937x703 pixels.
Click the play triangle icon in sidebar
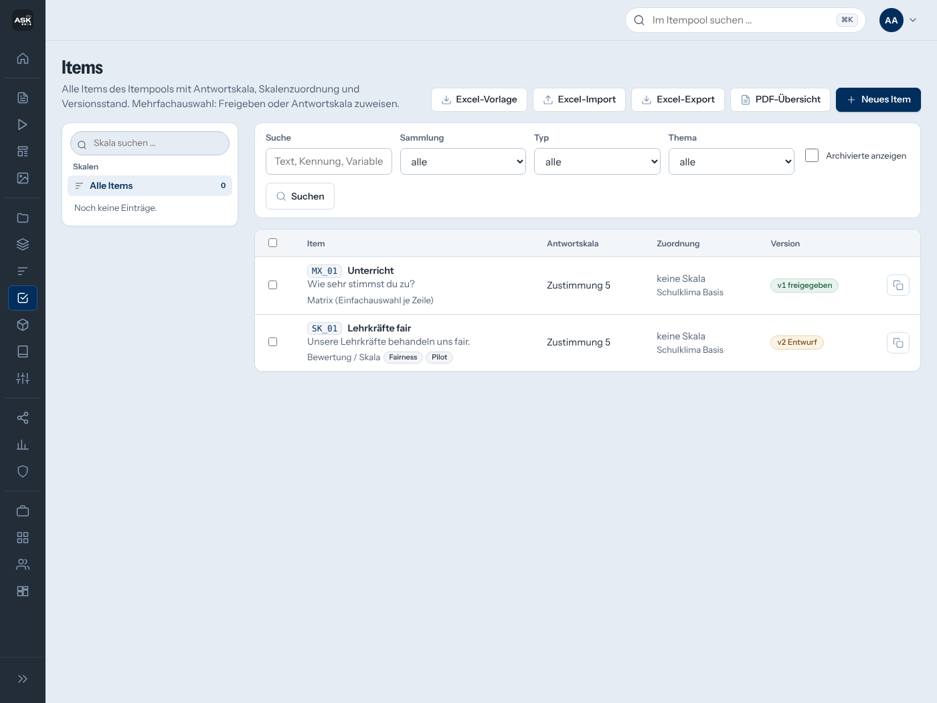(x=23, y=125)
